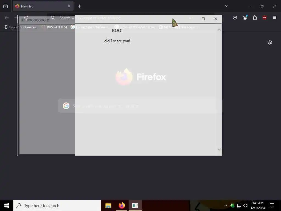
Task: Open the RUSSIAN TEST bookmark
Action: [x=55, y=27]
